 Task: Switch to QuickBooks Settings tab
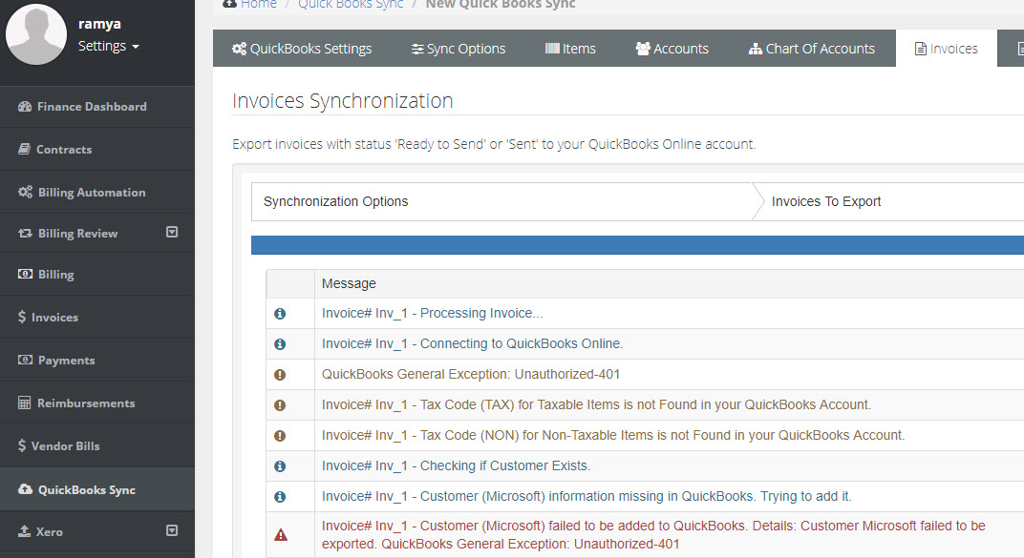302,49
